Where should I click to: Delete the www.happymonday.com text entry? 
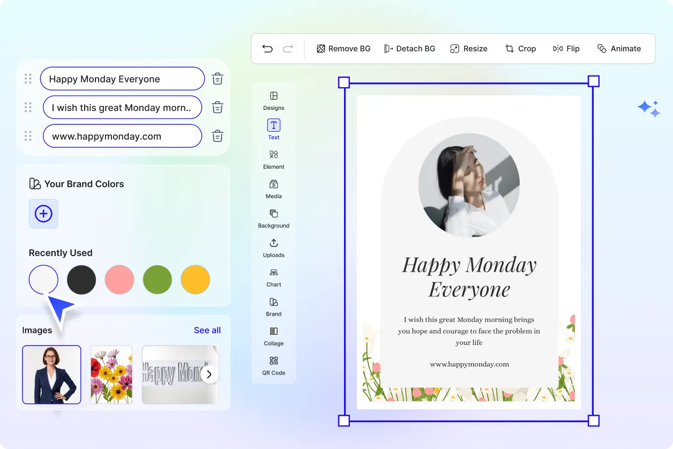coord(217,136)
